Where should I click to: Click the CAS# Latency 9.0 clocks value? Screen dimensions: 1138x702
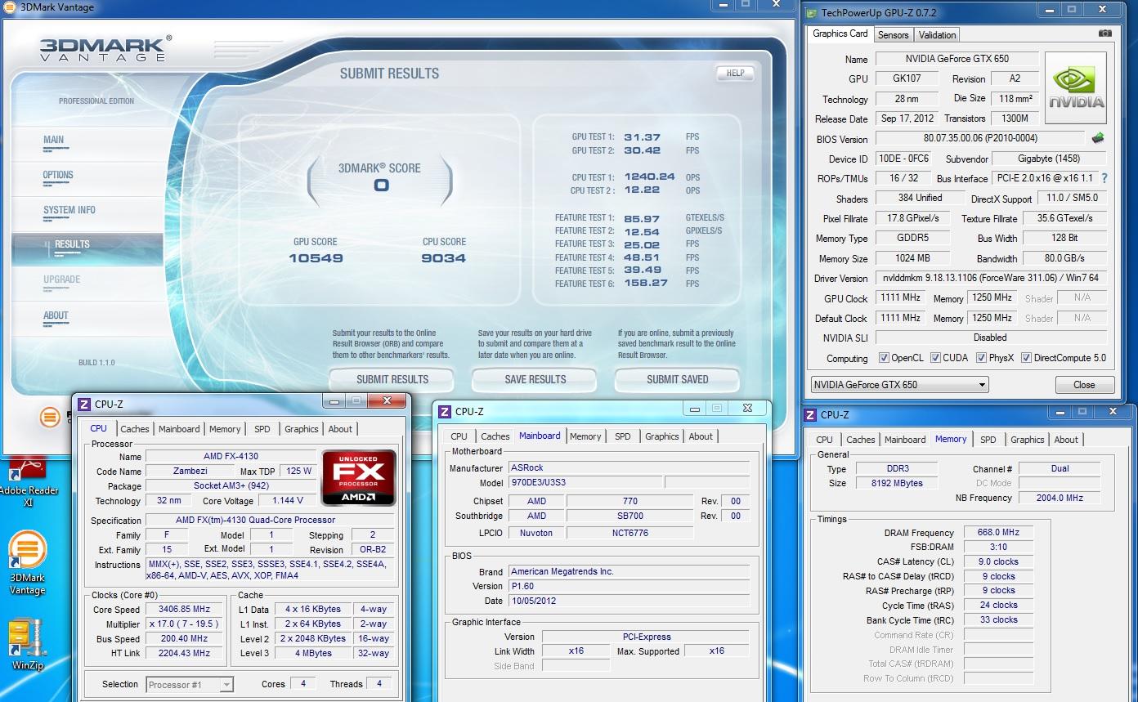pyautogui.click(x=998, y=562)
